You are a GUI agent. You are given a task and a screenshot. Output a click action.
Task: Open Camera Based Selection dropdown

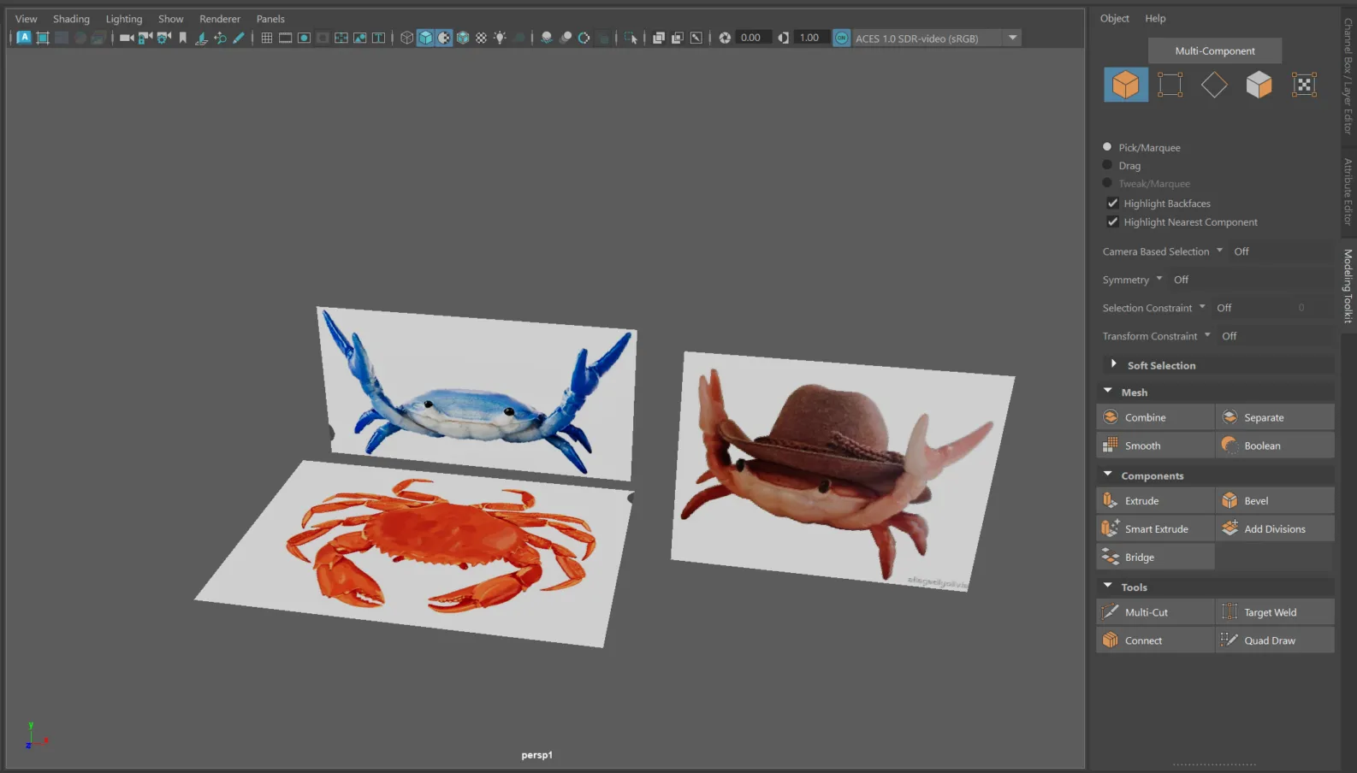(1219, 251)
